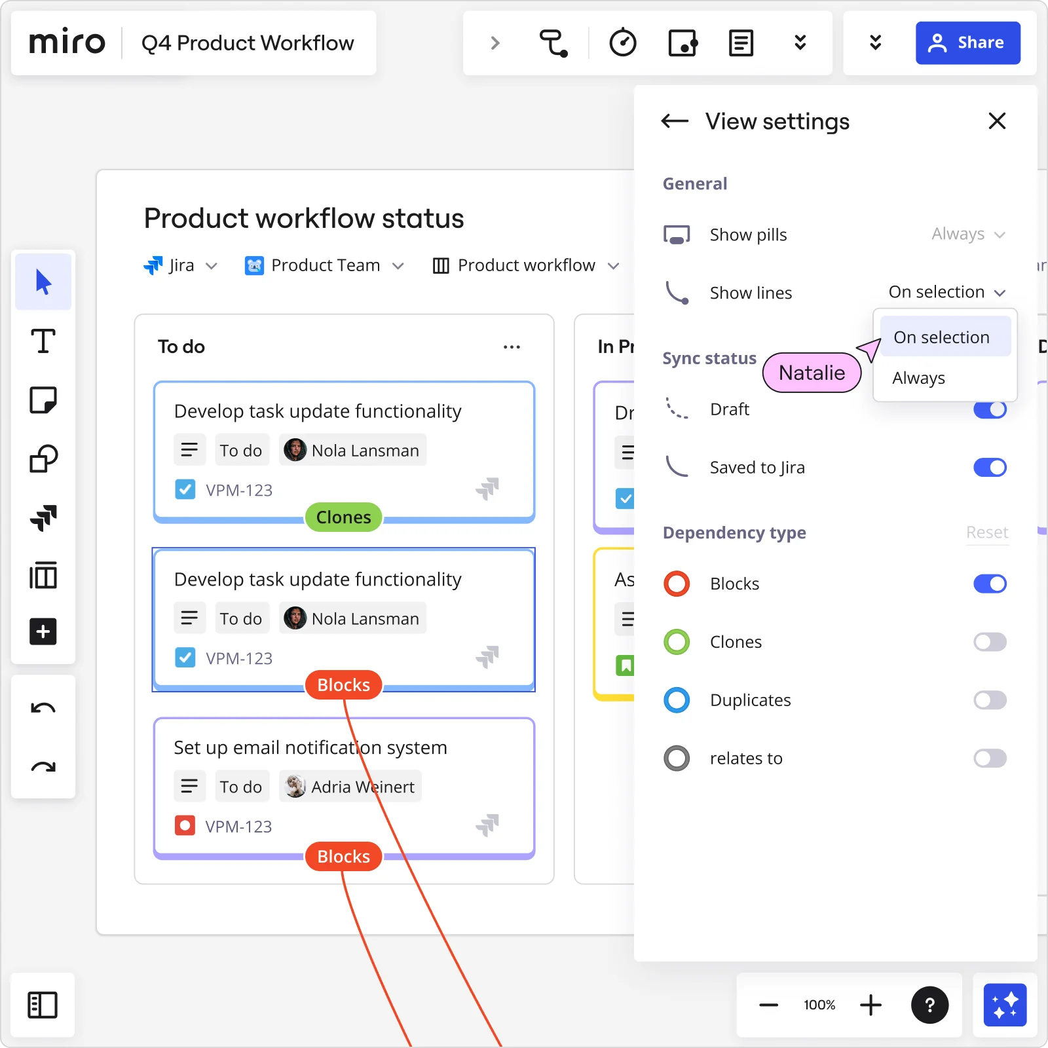This screenshot has height=1048, width=1048.
Task: Open description icon on second card
Action: tap(189, 618)
